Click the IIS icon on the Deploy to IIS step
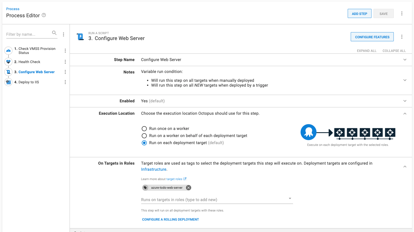The width and height of the screenshot is (414, 232). click(8, 82)
